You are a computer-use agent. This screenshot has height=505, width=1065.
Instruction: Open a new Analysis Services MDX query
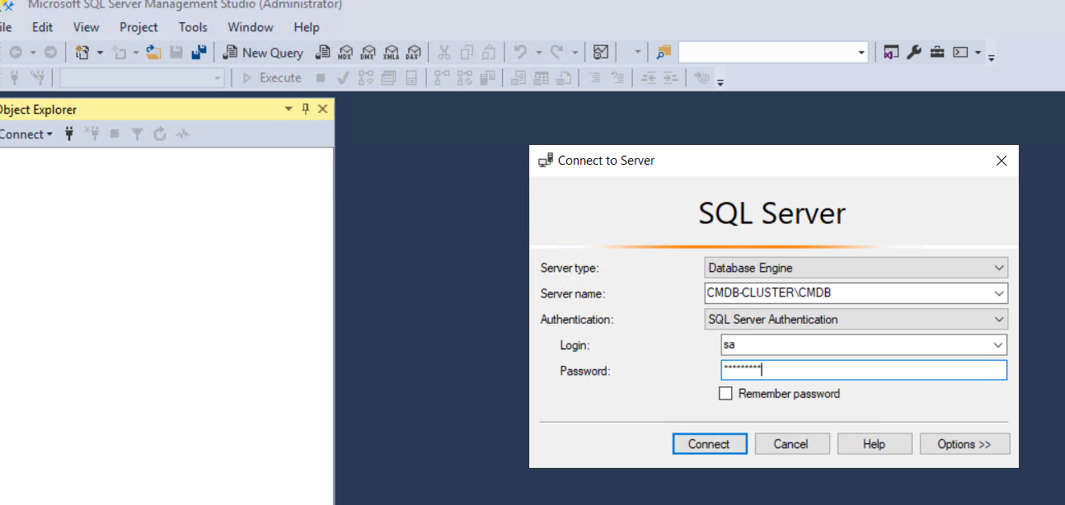pos(346,53)
